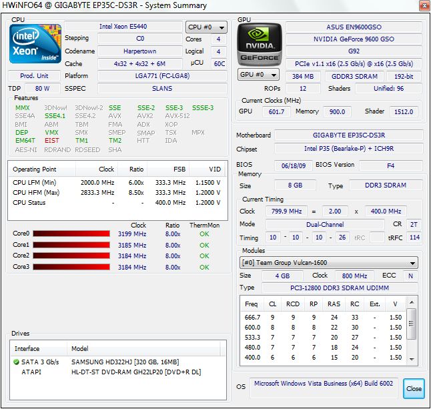This screenshot has width=431, height=409.
Task: Click the module timings scrollbar thumb
Action: pos(411,324)
